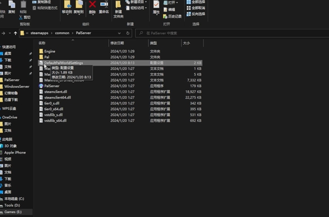Open 新建项目 (New item) dropdown
The image size is (329, 217).
pos(136,2)
